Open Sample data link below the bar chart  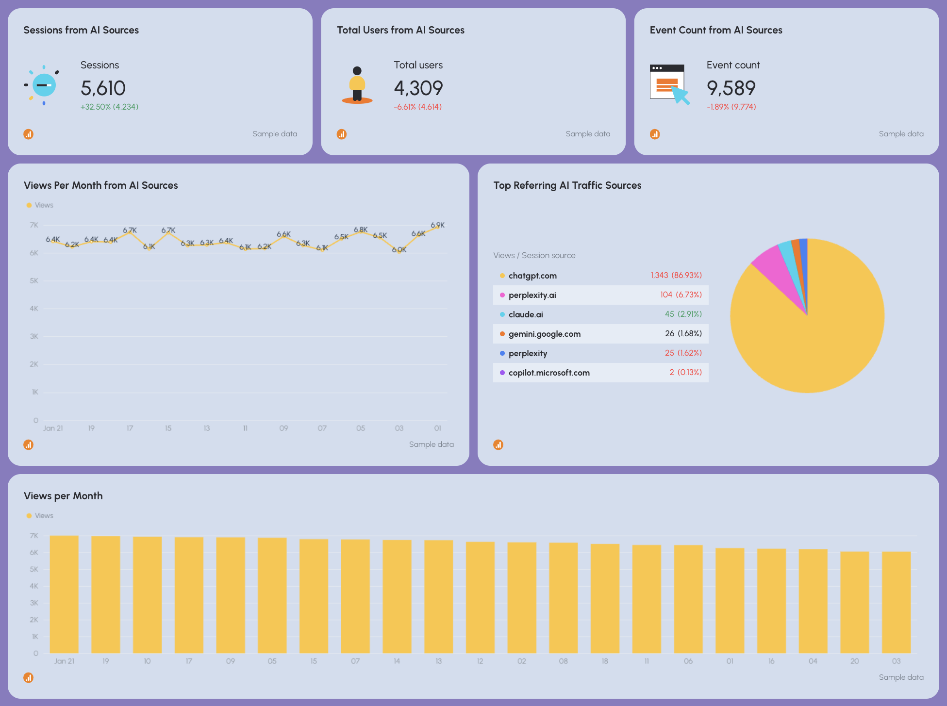pos(901,677)
